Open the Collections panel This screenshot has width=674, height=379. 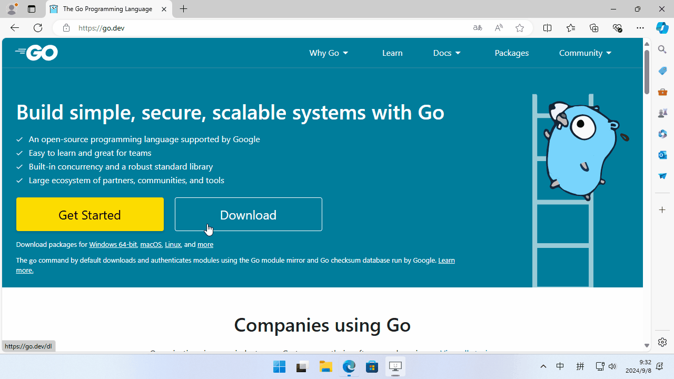point(594,27)
